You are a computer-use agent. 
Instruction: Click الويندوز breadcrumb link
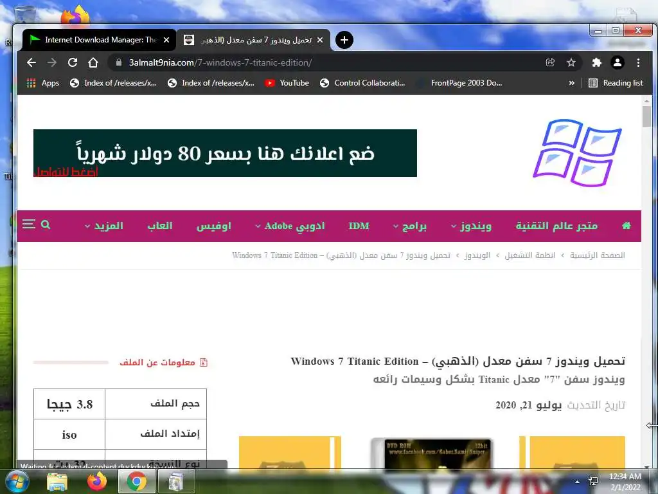click(477, 255)
